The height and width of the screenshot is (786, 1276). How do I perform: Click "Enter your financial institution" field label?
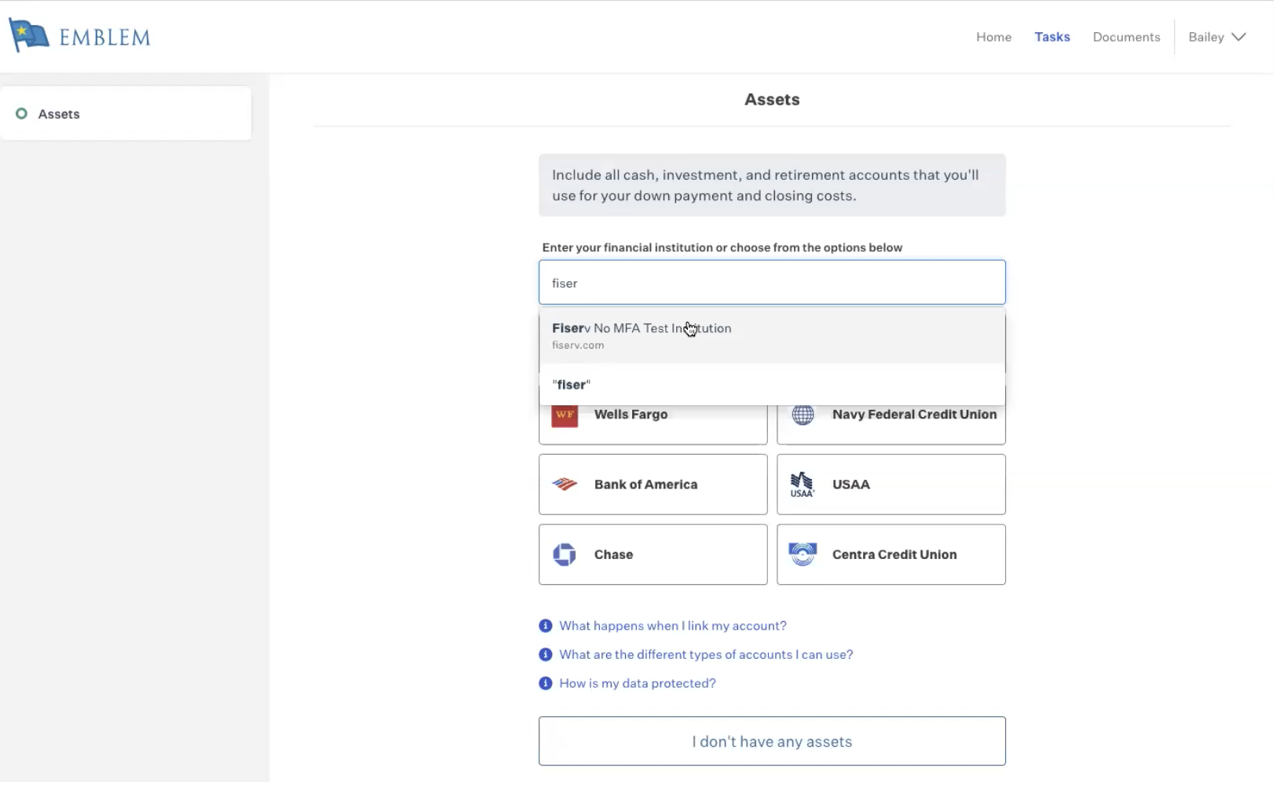point(722,247)
